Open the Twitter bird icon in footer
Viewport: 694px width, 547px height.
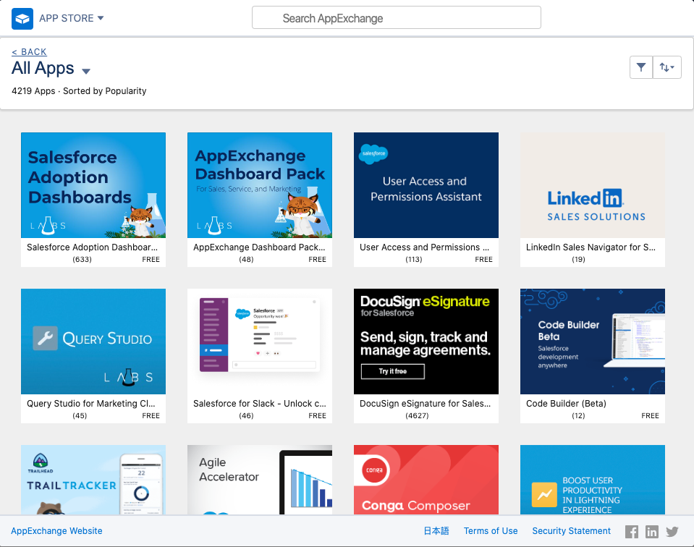[x=672, y=532]
